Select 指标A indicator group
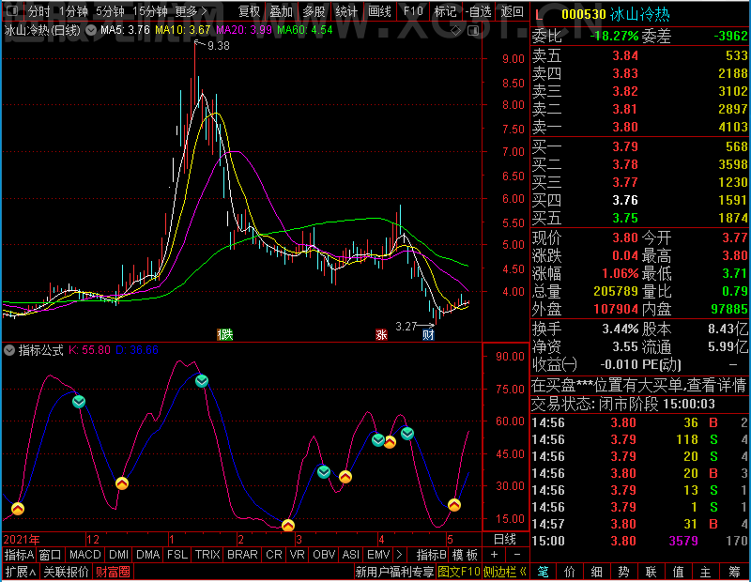Screen dimensions: 751x582 click(x=19, y=555)
